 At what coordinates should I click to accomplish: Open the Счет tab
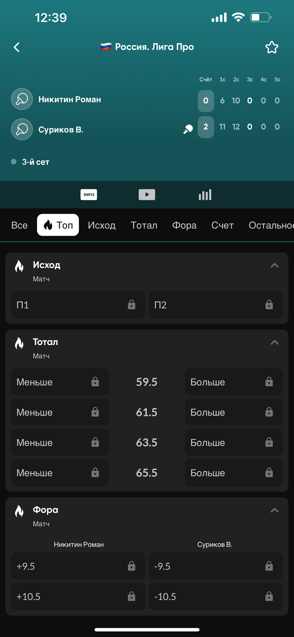coord(222,225)
